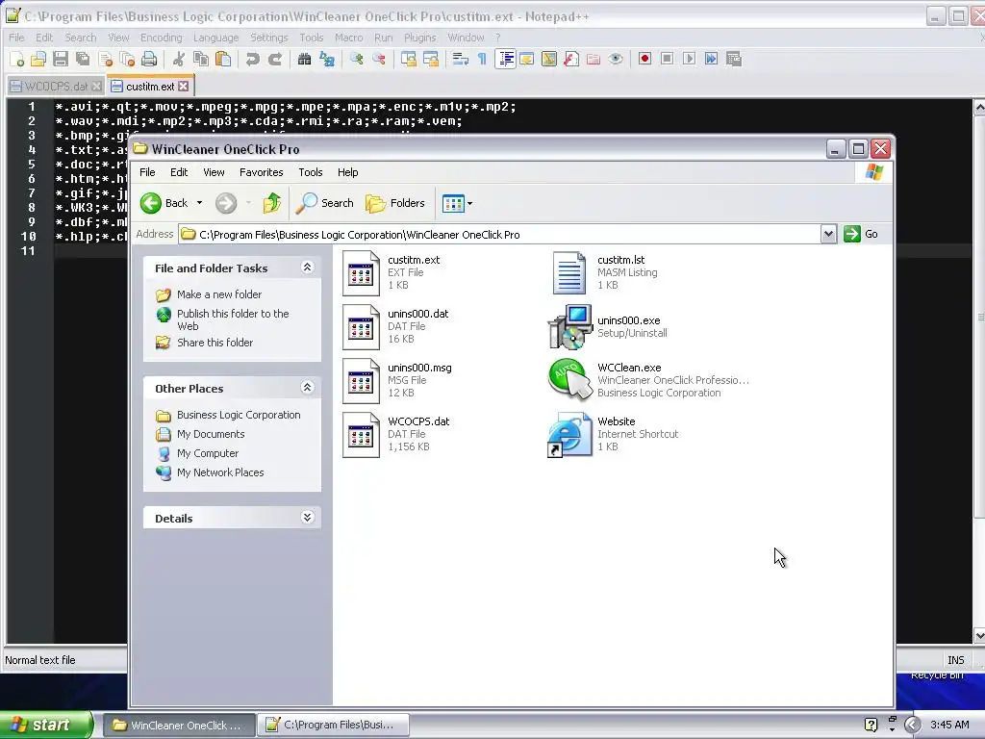Select custitm.ext file icon
This screenshot has height=739, width=985.
[x=362, y=273]
